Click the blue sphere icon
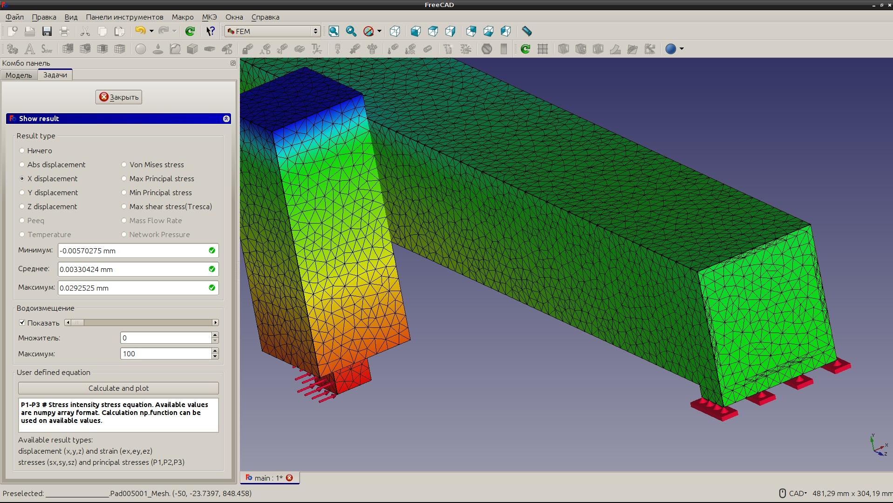Image resolution: width=893 pixels, height=503 pixels. point(671,49)
